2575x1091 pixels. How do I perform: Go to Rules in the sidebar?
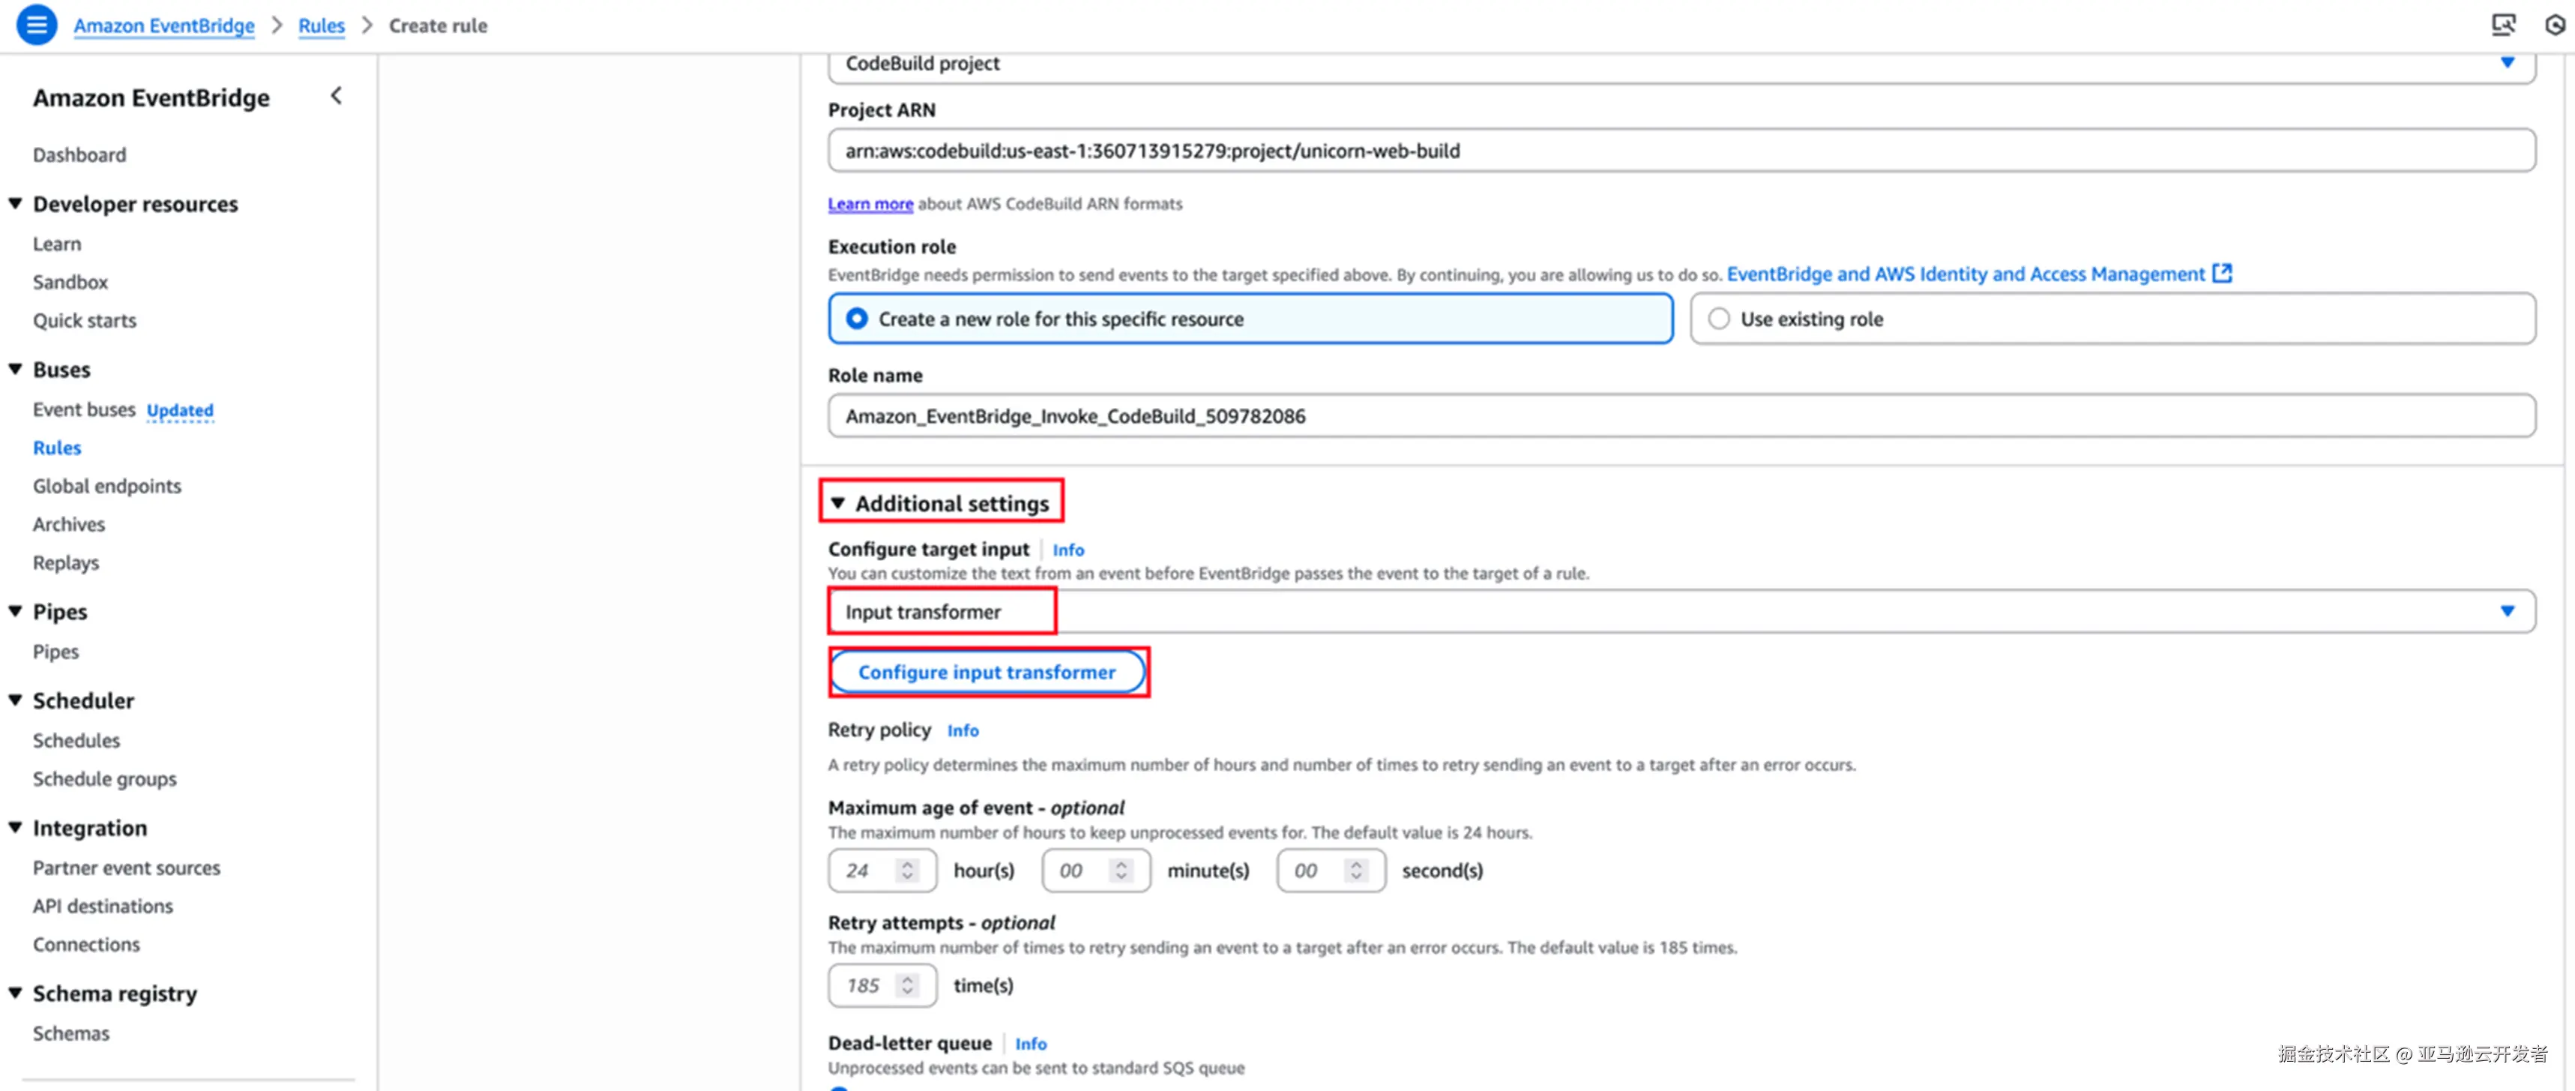click(x=57, y=448)
